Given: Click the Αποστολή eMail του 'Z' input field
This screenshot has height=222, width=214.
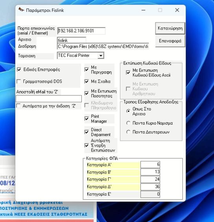Looking at the screenshot, I should 49,99.
